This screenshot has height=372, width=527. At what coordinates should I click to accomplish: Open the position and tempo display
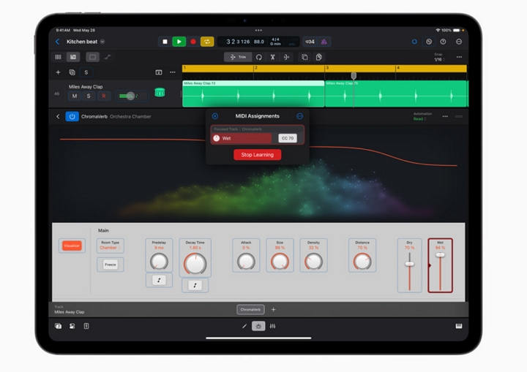[x=258, y=42]
